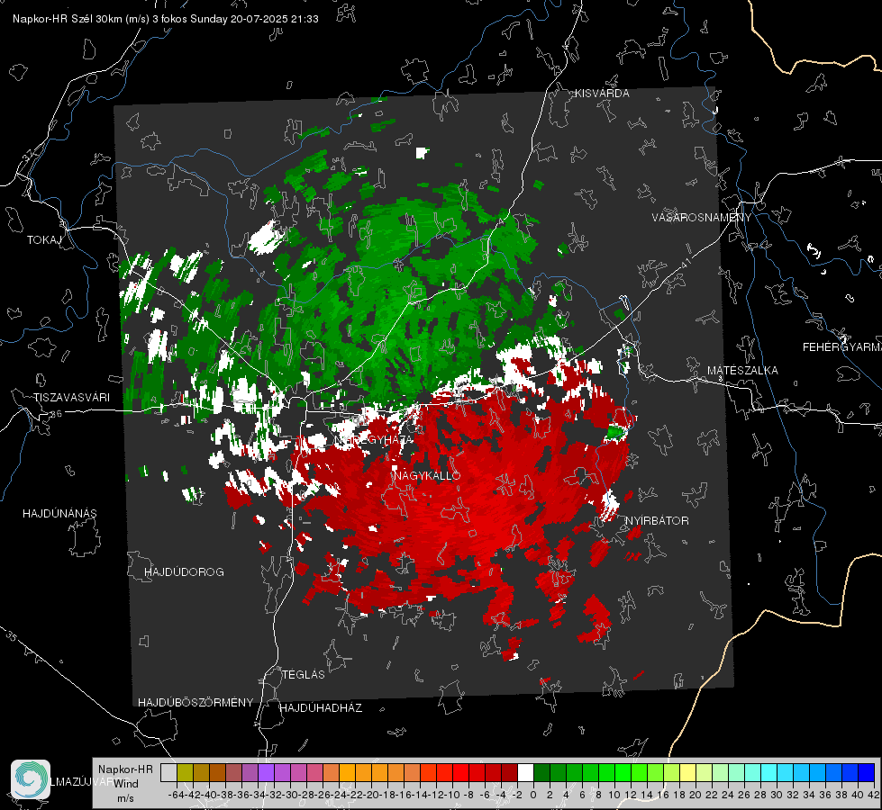Image resolution: width=882 pixels, height=810 pixels.
Task: Click the swirl logo icon at bottom left
Action: [31, 779]
